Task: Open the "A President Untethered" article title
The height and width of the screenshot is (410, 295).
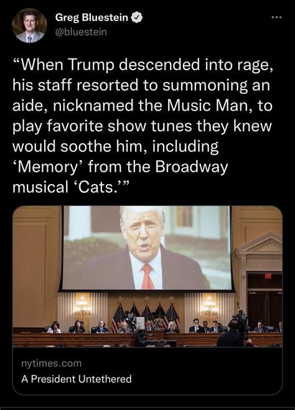Action: [x=77, y=379]
